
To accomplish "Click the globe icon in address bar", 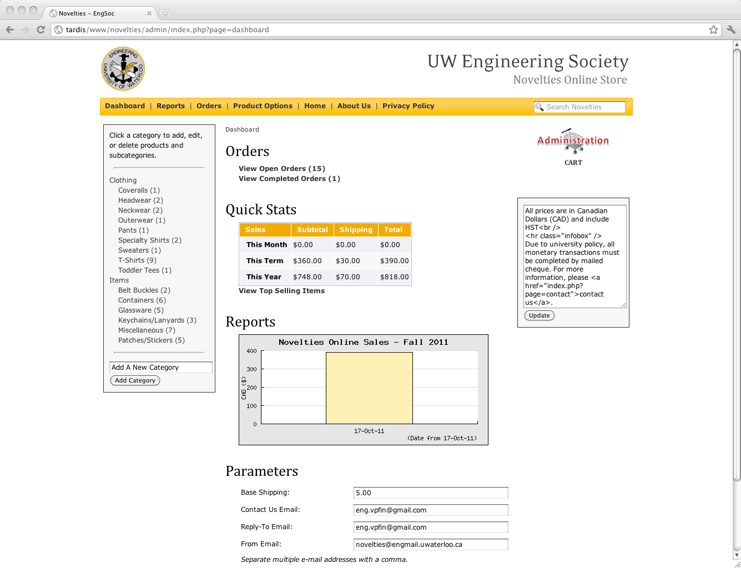I will tap(59, 29).
